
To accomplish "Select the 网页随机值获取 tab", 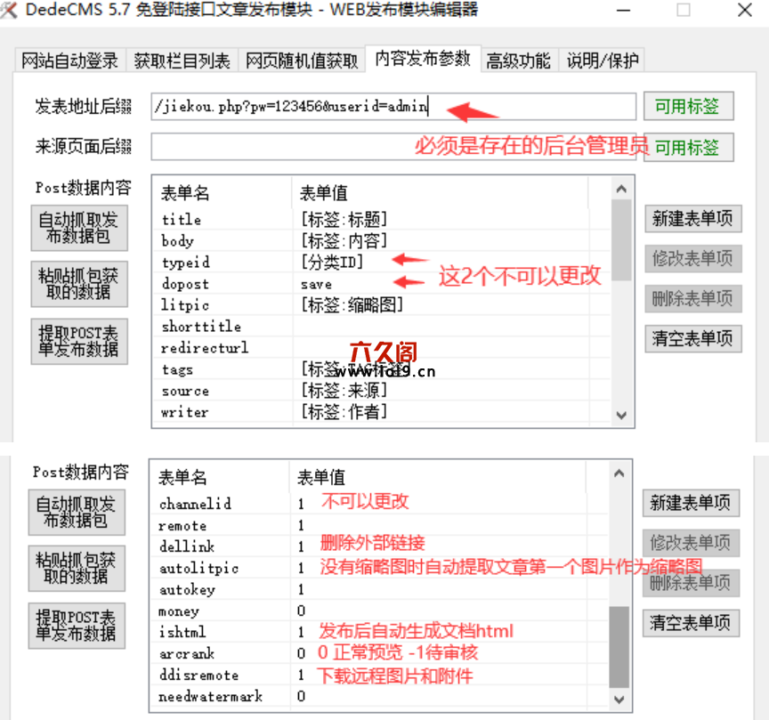I will tap(302, 61).
